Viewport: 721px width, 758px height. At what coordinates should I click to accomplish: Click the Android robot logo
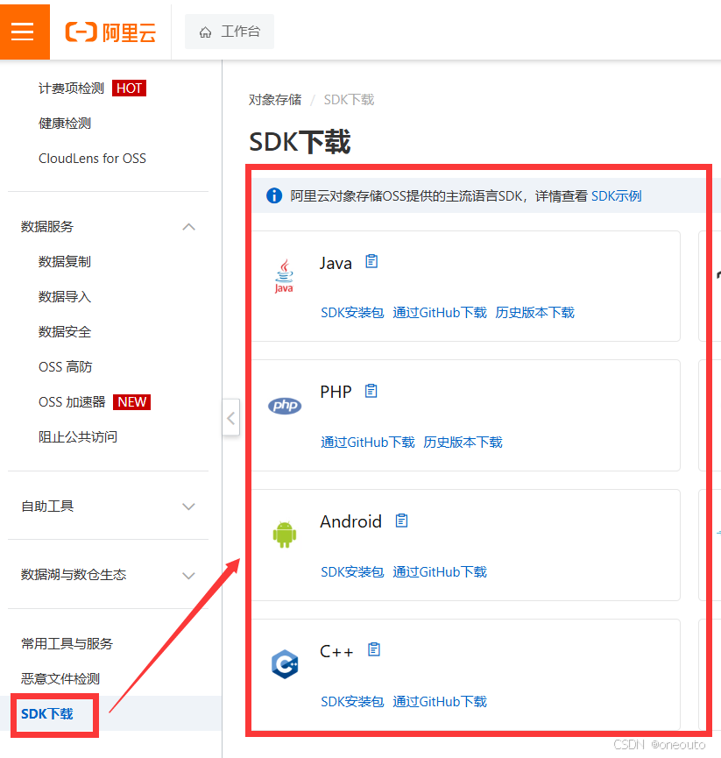click(285, 535)
